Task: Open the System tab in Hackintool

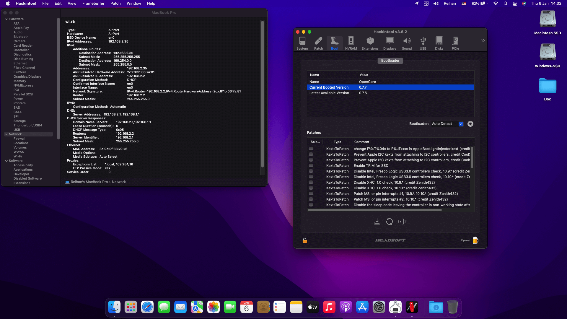Action: (x=302, y=43)
